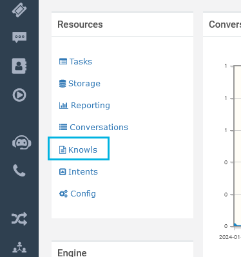Viewport: 241px width, 257px height.
Task: Click the Config gears icon
Action: tap(63, 194)
